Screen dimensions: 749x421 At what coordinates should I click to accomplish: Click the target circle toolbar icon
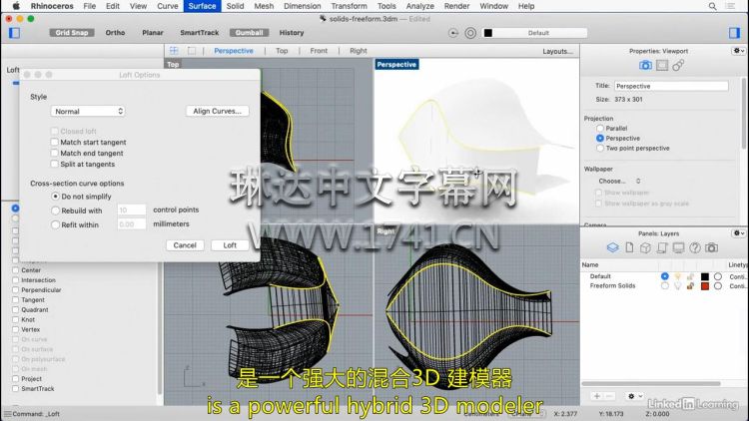click(x=470, y=33)
